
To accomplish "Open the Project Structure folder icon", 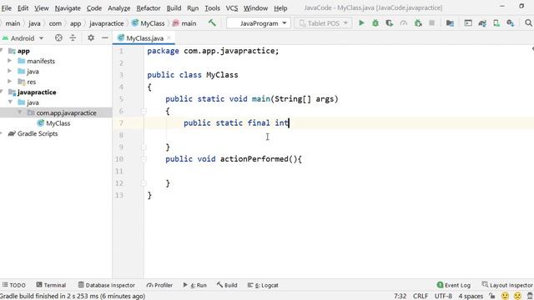I will tap(450, 23).
